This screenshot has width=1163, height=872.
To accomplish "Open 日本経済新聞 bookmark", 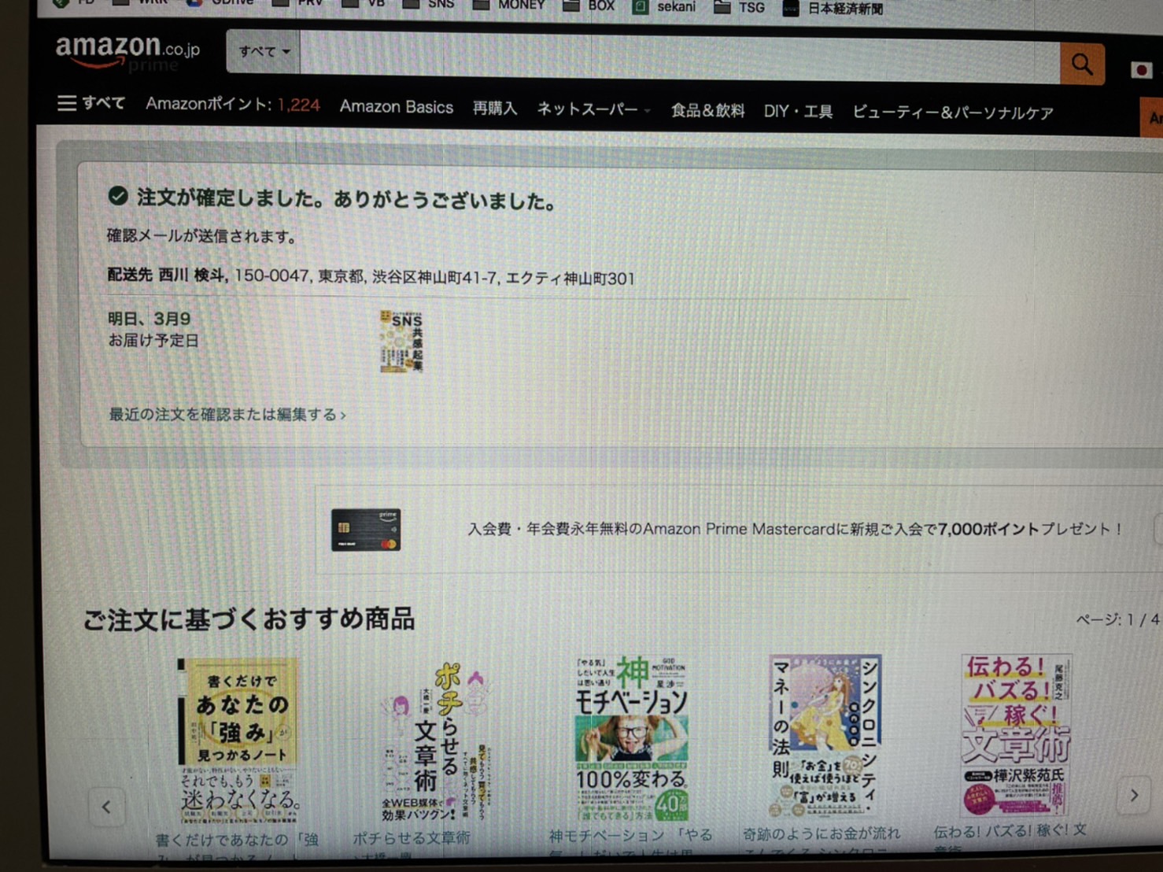I will point(833,9).
